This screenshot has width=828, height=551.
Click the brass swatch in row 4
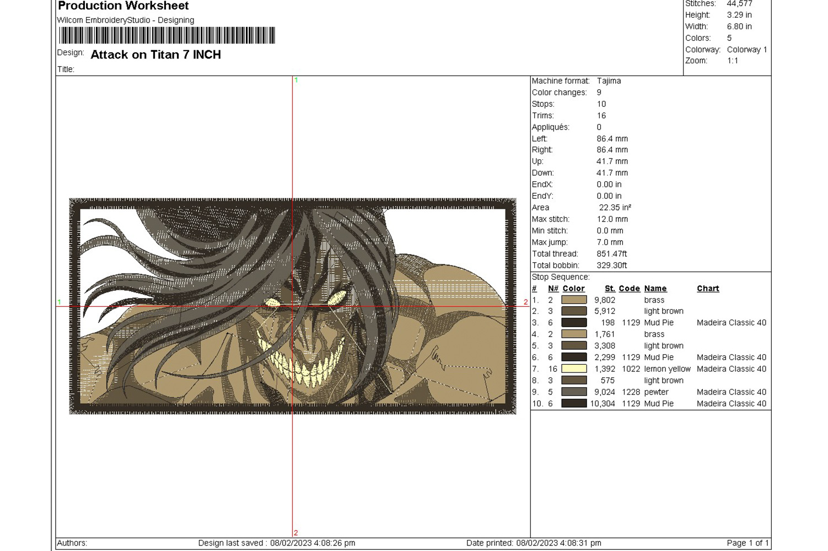574,334
